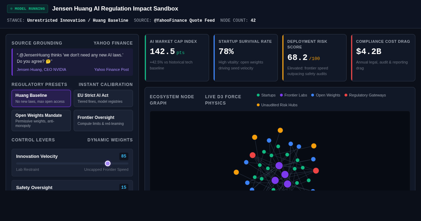Click the Innovation Velocity value 85

[124, 156]
